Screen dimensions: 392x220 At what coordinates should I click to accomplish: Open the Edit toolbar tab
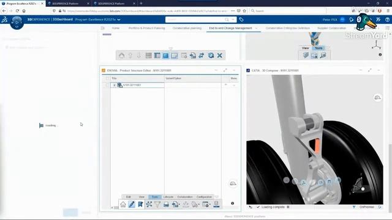[x=128, y=197]
